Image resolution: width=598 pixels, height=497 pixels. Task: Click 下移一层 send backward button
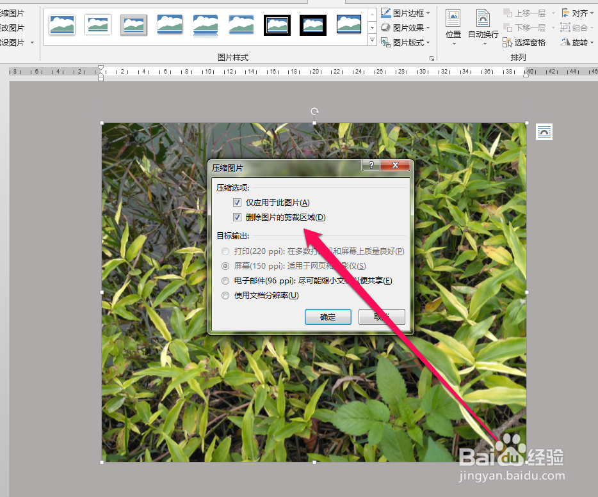[524, 28]
